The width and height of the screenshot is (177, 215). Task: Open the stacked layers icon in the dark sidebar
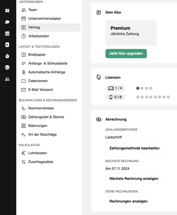(x=7, y=67)
